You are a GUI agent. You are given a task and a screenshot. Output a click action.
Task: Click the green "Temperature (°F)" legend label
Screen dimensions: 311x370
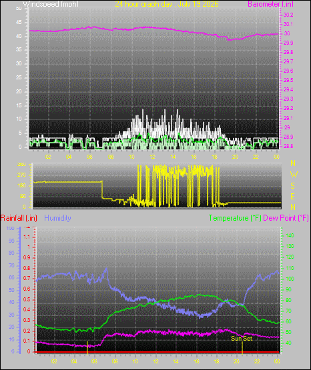click(235, 218)
